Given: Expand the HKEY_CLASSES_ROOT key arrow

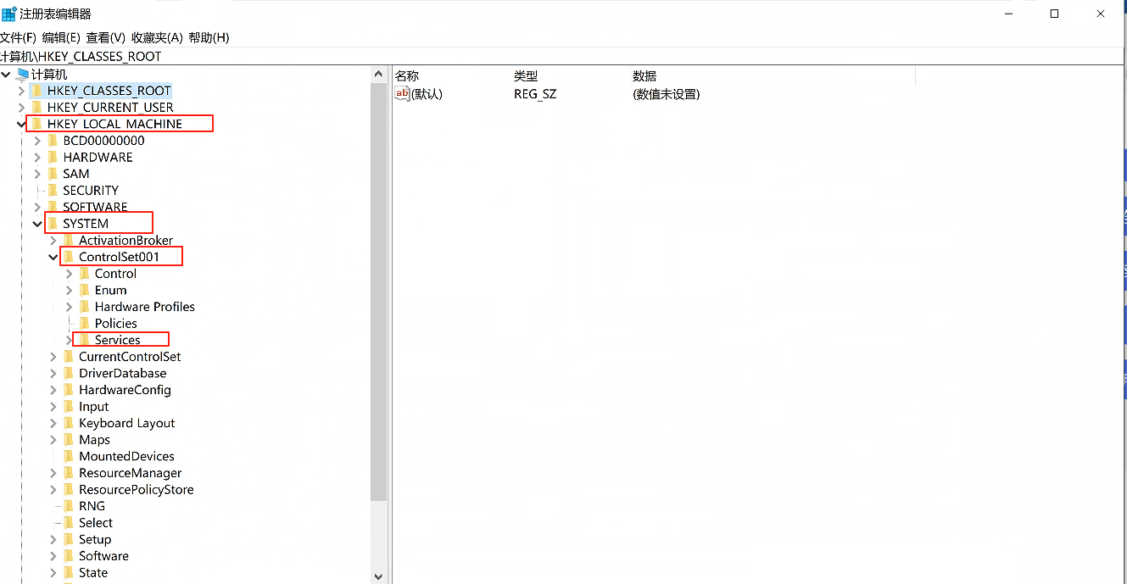Looking at the screenshot, I should coord(21,91).
